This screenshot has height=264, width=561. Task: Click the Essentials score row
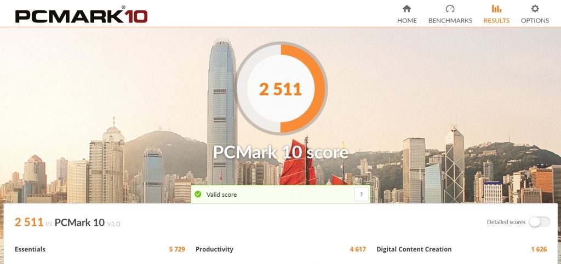coord(100,249)
